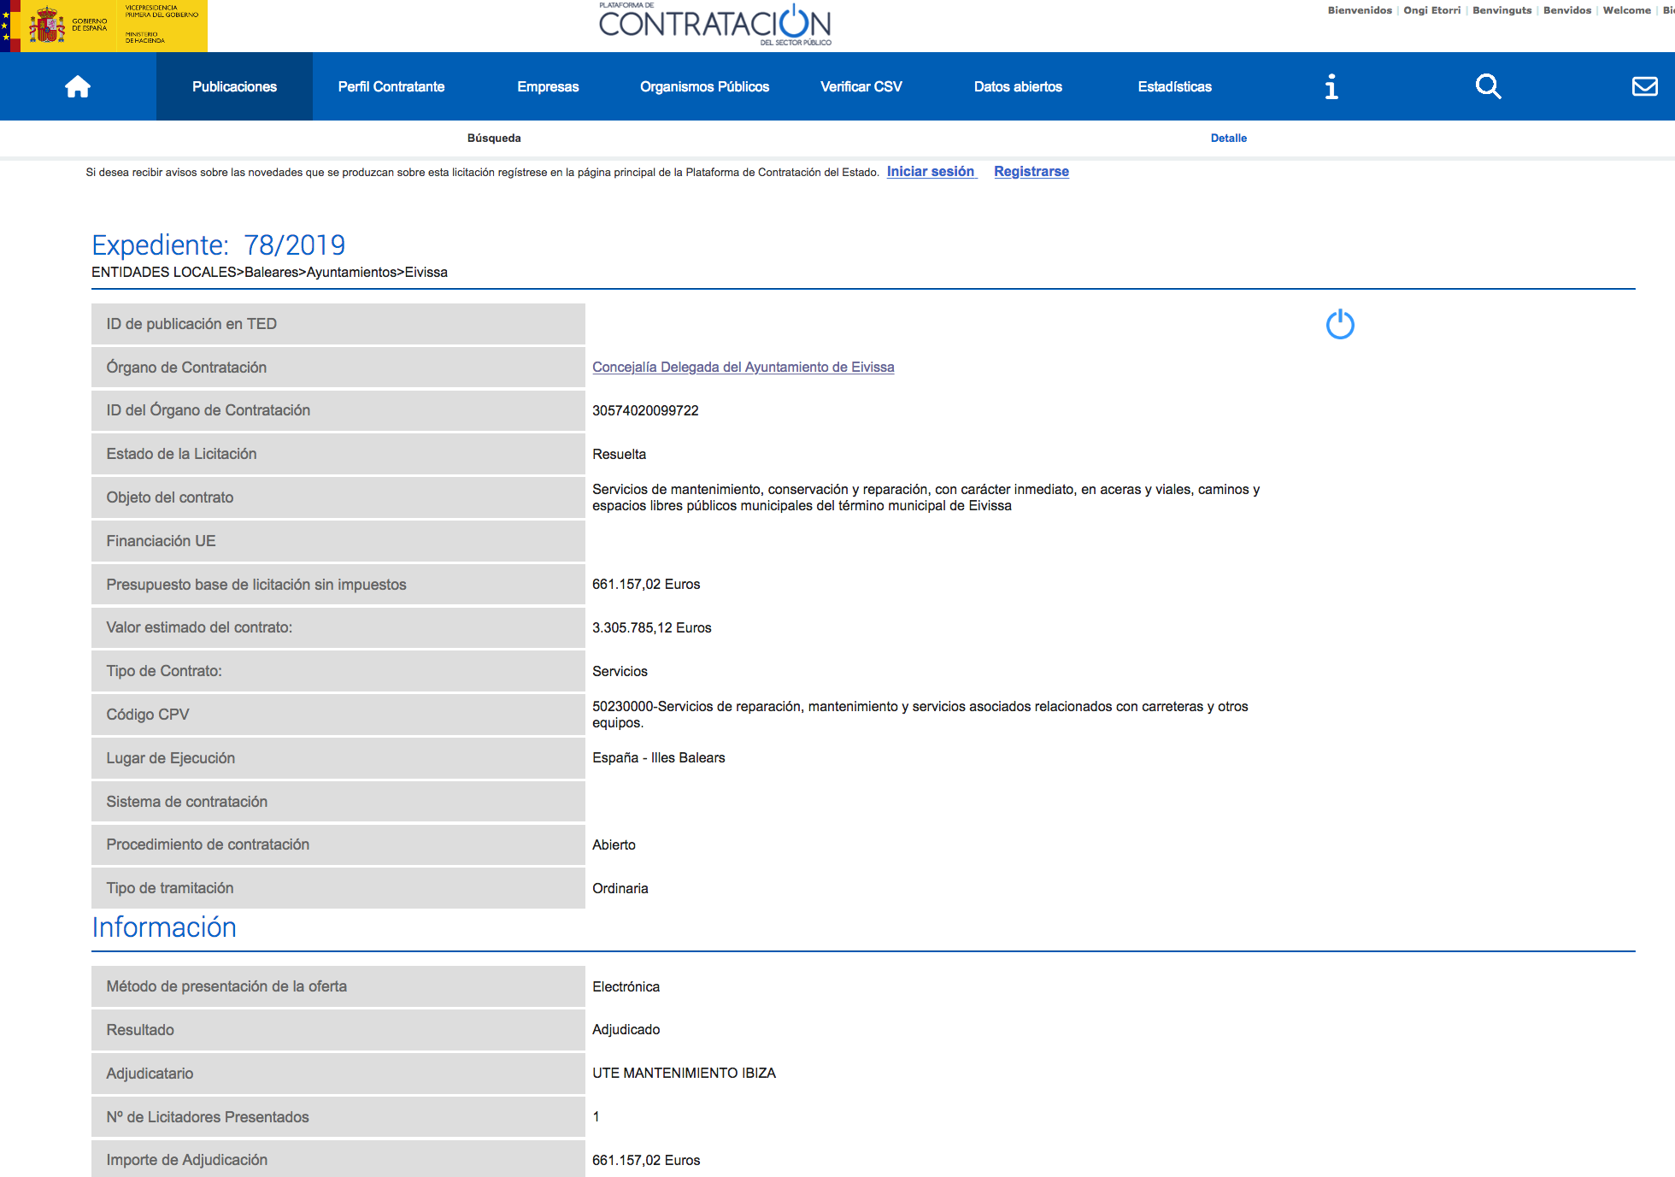Open the information 'i' icon
This screenshot has height=1177, width=1675.
(x=1331, y=86)
